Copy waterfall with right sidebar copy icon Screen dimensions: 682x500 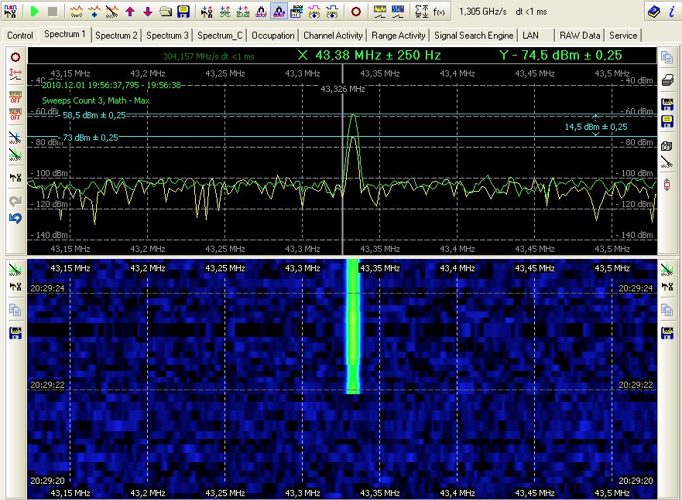coord(667,310)
